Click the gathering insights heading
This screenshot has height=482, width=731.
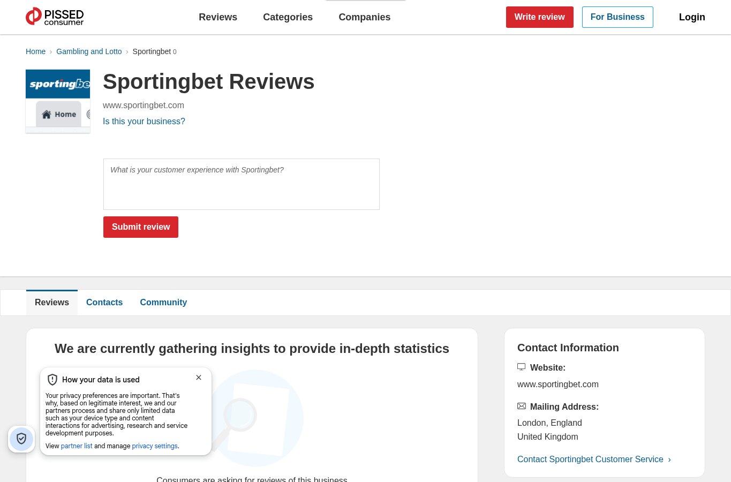pos(252,349)
